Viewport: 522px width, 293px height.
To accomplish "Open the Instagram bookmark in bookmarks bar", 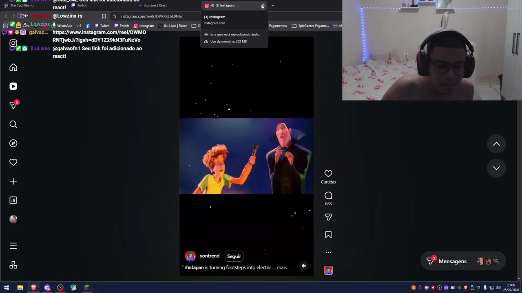I will (144, 26).
